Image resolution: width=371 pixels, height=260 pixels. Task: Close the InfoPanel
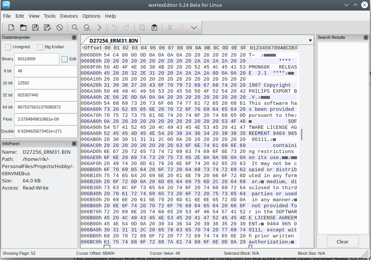pyautogui.click(x=74, y=144)
